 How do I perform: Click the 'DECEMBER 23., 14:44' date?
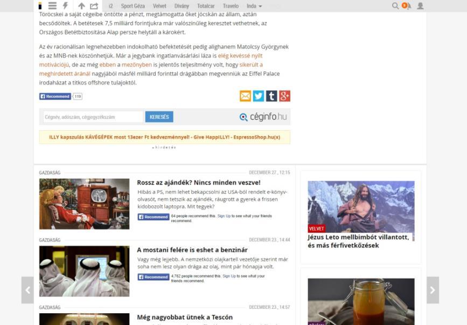click(269, 240)
